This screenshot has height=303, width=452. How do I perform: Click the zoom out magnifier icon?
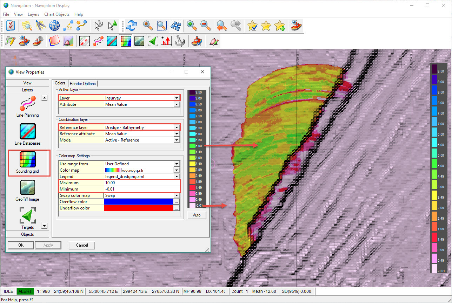click(x=205, y=26)
